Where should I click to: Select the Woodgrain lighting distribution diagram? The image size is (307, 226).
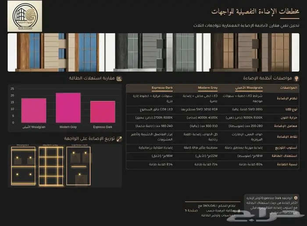(23, 166)
